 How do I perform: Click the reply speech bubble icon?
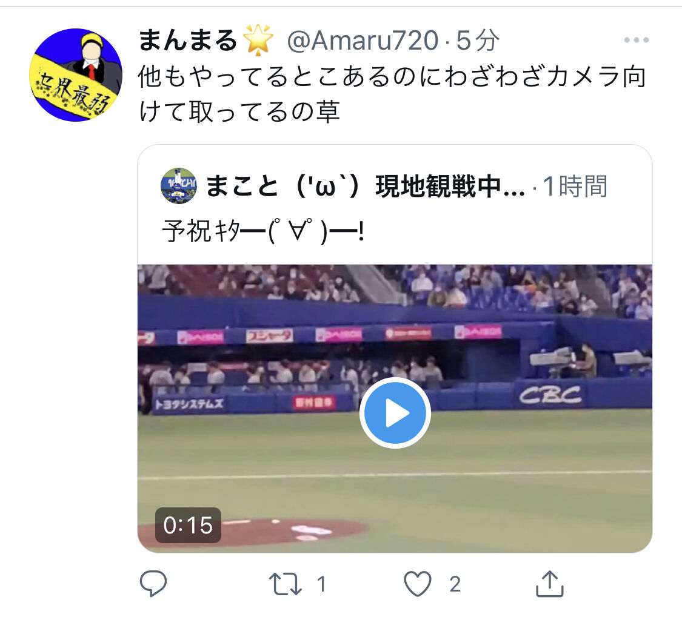pyautogui.click(x=153, y=583)
